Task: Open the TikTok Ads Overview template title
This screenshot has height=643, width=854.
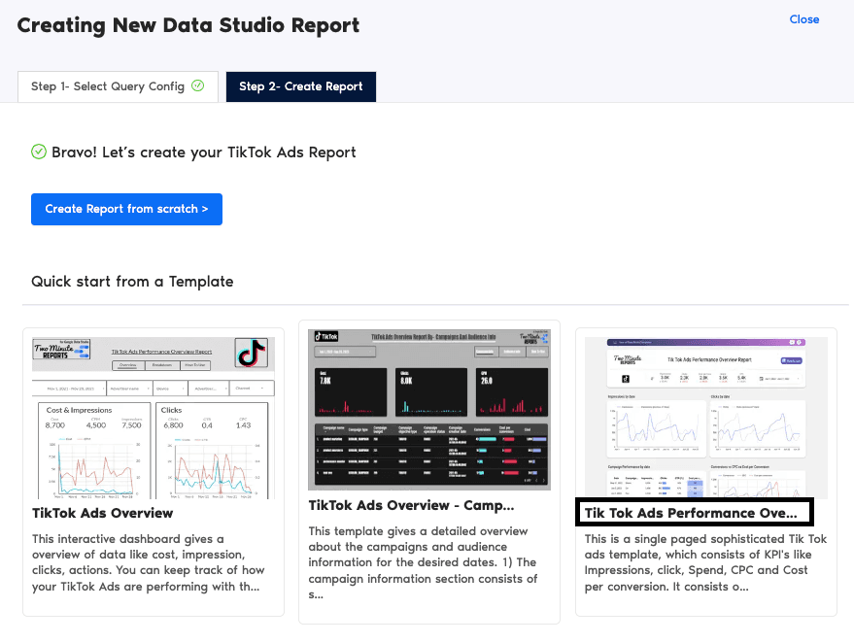Action: (x=102, y=513)
